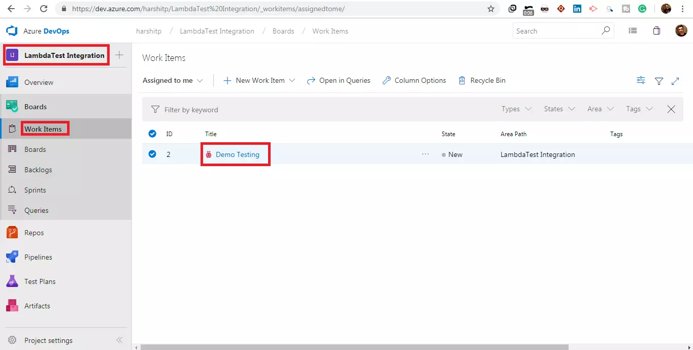Enter fullscreen mode with expand icon

pyautogui.click(x=675, y=80)
